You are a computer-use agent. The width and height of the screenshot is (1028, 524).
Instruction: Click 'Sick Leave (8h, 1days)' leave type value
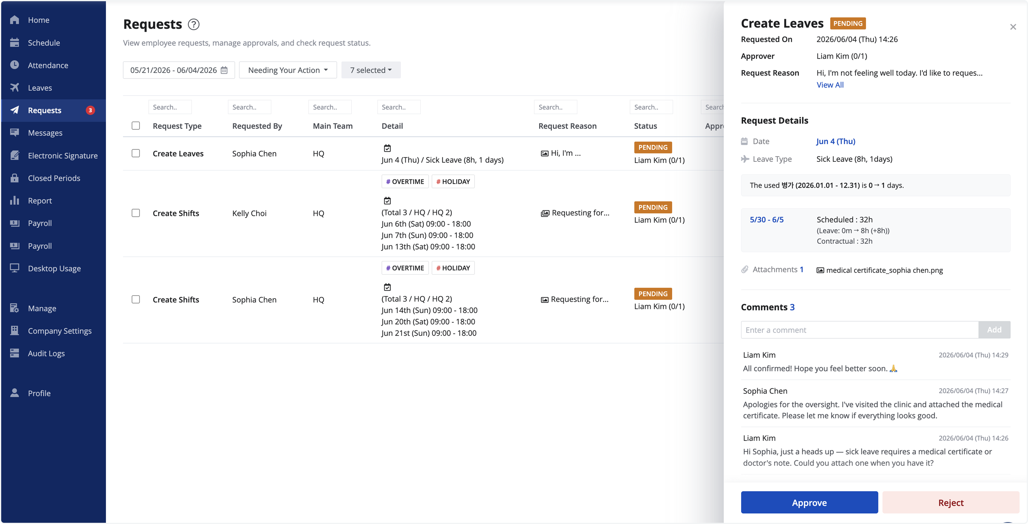pyautogui.click(x=854, y=159)
